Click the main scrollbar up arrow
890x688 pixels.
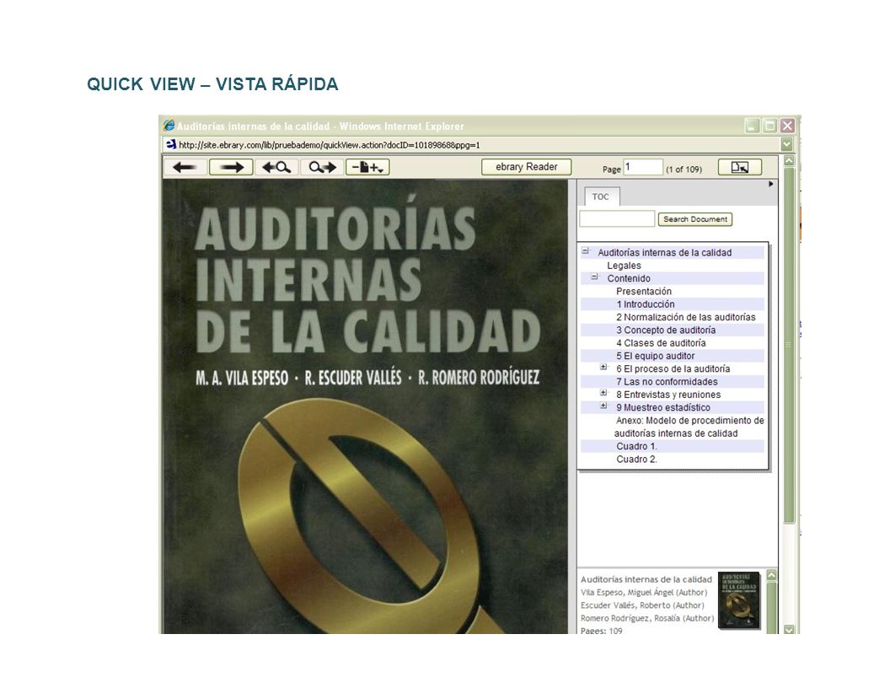(x=789, y=161)
